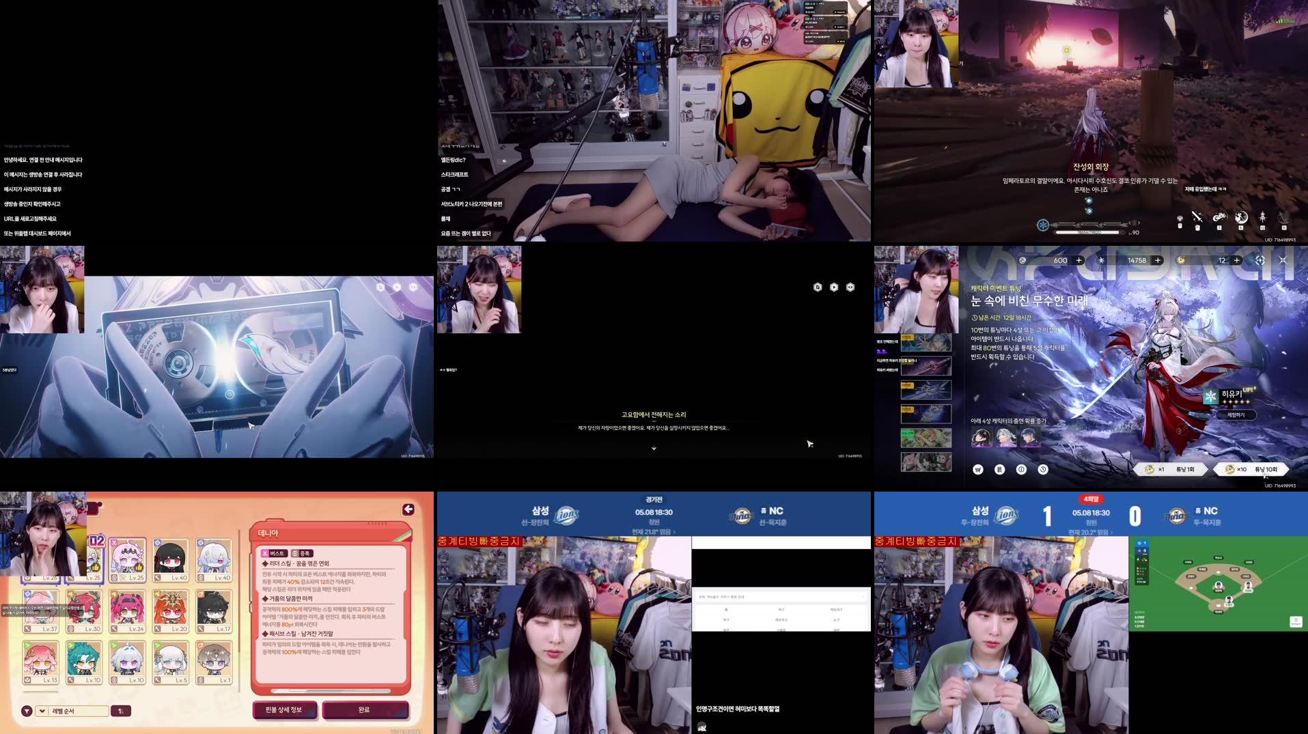Click the crosshair target icon in gacha header

tap(1260, 260)
